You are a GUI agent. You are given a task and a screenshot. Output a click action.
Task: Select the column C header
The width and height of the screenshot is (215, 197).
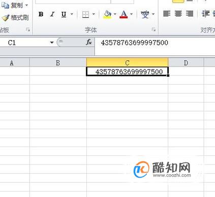[127, 63]
